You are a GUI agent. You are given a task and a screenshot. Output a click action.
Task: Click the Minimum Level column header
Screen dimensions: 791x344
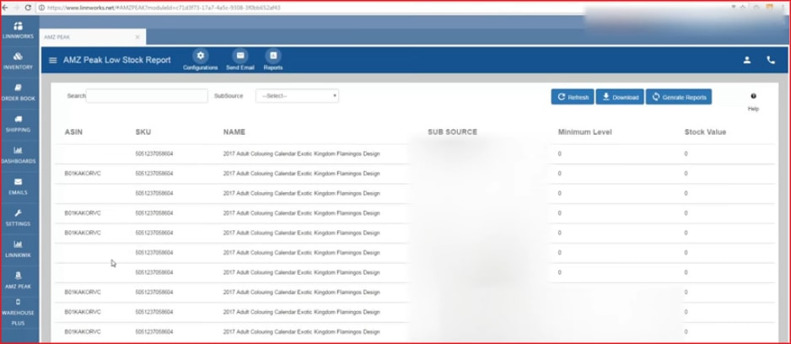click(584, 132)
